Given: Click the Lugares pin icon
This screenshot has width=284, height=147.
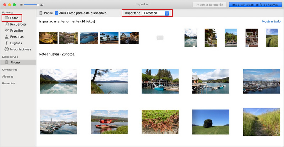Looking at the screenshot, I should (x=6, y=43).
